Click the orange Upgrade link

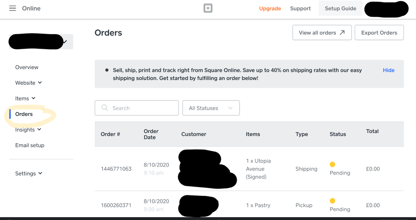click(270, 8)
